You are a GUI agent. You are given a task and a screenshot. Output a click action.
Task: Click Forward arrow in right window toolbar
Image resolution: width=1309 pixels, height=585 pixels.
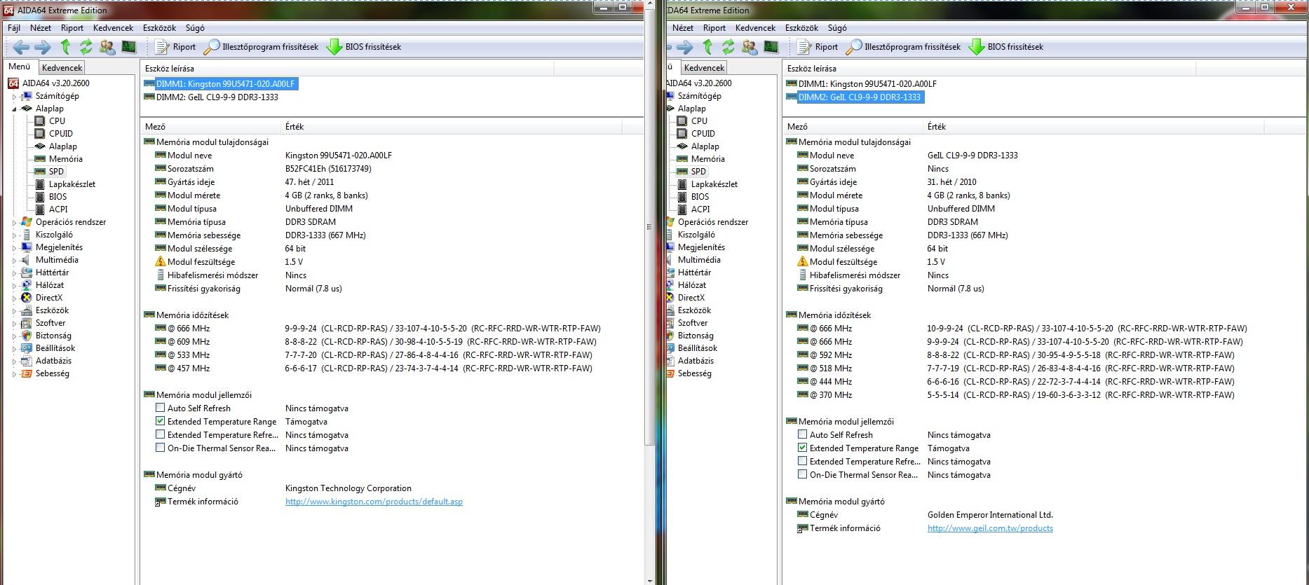[685, 47]
